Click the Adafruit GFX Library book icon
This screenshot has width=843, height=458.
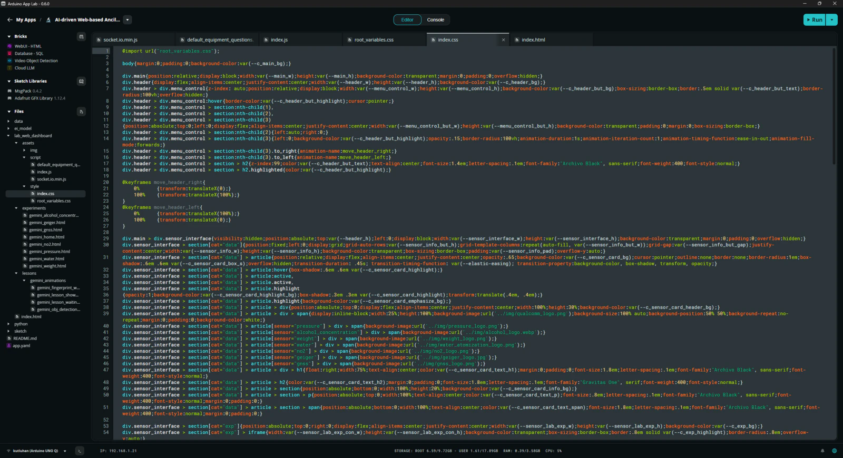click(9, 98)
